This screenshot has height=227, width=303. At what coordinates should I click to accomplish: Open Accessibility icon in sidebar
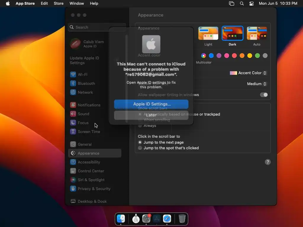(73, 162)
